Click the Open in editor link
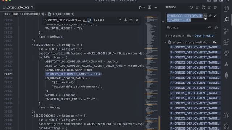The height and width of the screenshot is (130, 232). (x=204, y=36)
